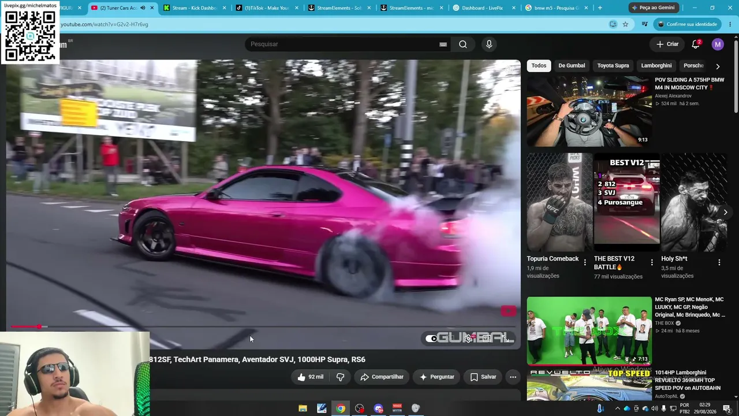Image resolution: width=739 pixels, height=416 pixels.
Task: Select the Toyota Supra filter chip
Action: [x=613, y=66]
